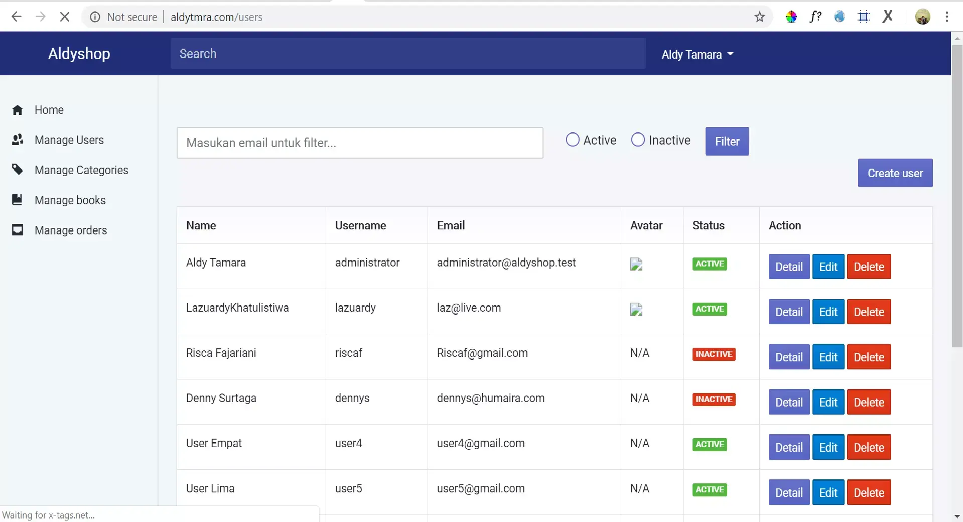Click the scrollbar down arrow

[x=957, y=516]
